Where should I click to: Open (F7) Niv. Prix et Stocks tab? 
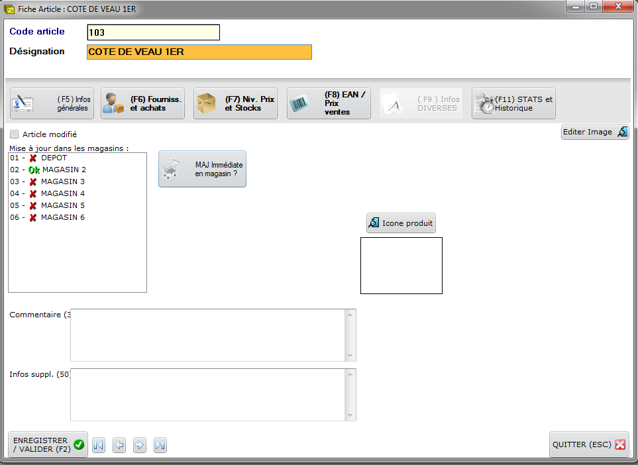pyautogui.click(x=235, y=104)
